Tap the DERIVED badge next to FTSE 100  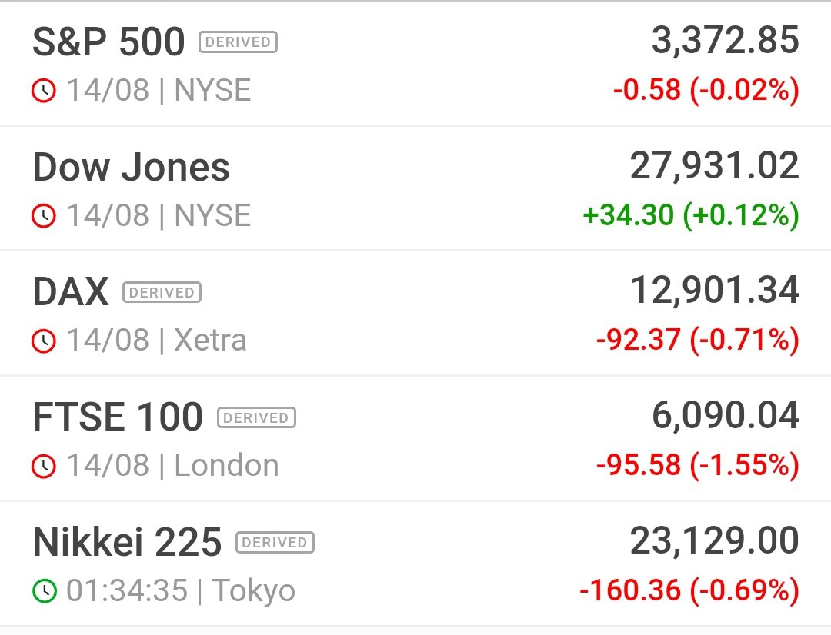[x=256, y=417]
